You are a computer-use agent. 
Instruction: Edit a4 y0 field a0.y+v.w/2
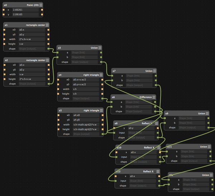(86, 84)
